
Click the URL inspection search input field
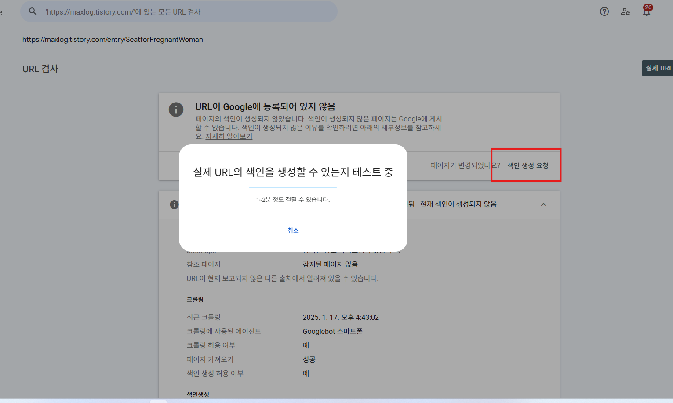pyautogui.click(x=176, y=11)
